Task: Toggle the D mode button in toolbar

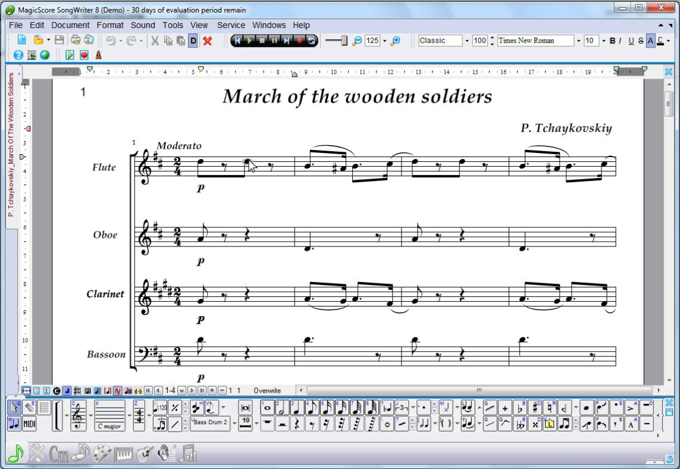Action: 193,41
